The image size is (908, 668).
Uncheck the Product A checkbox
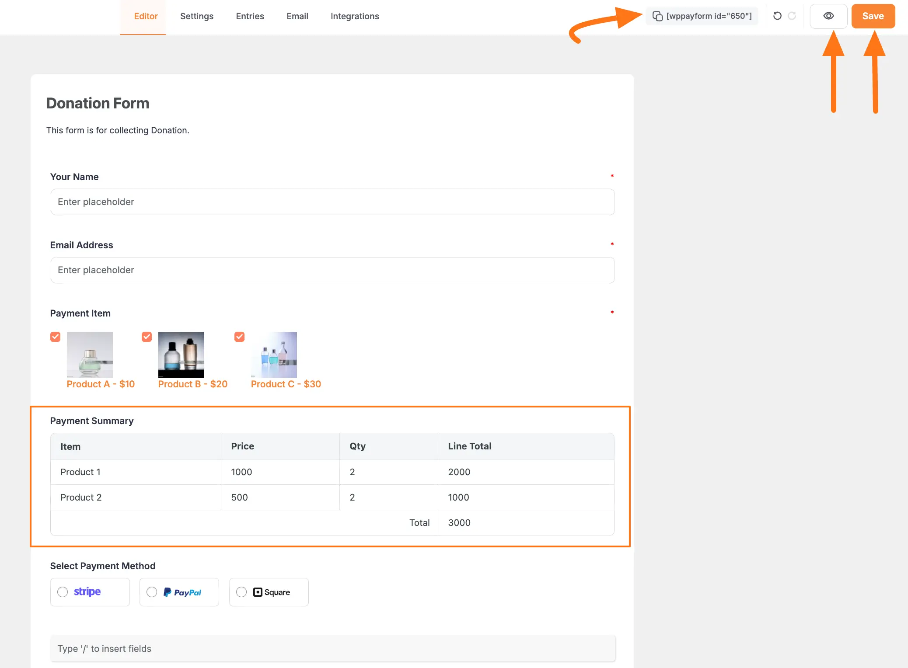55,337
